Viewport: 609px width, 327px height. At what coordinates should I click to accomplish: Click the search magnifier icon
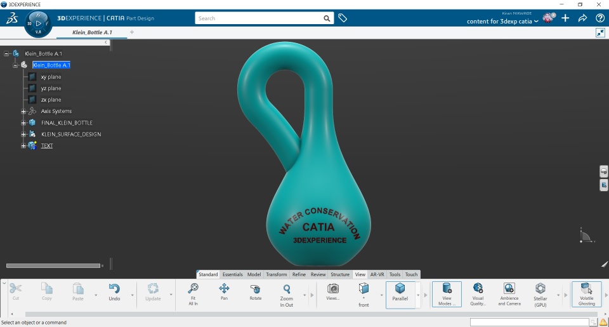pos(327,18)
